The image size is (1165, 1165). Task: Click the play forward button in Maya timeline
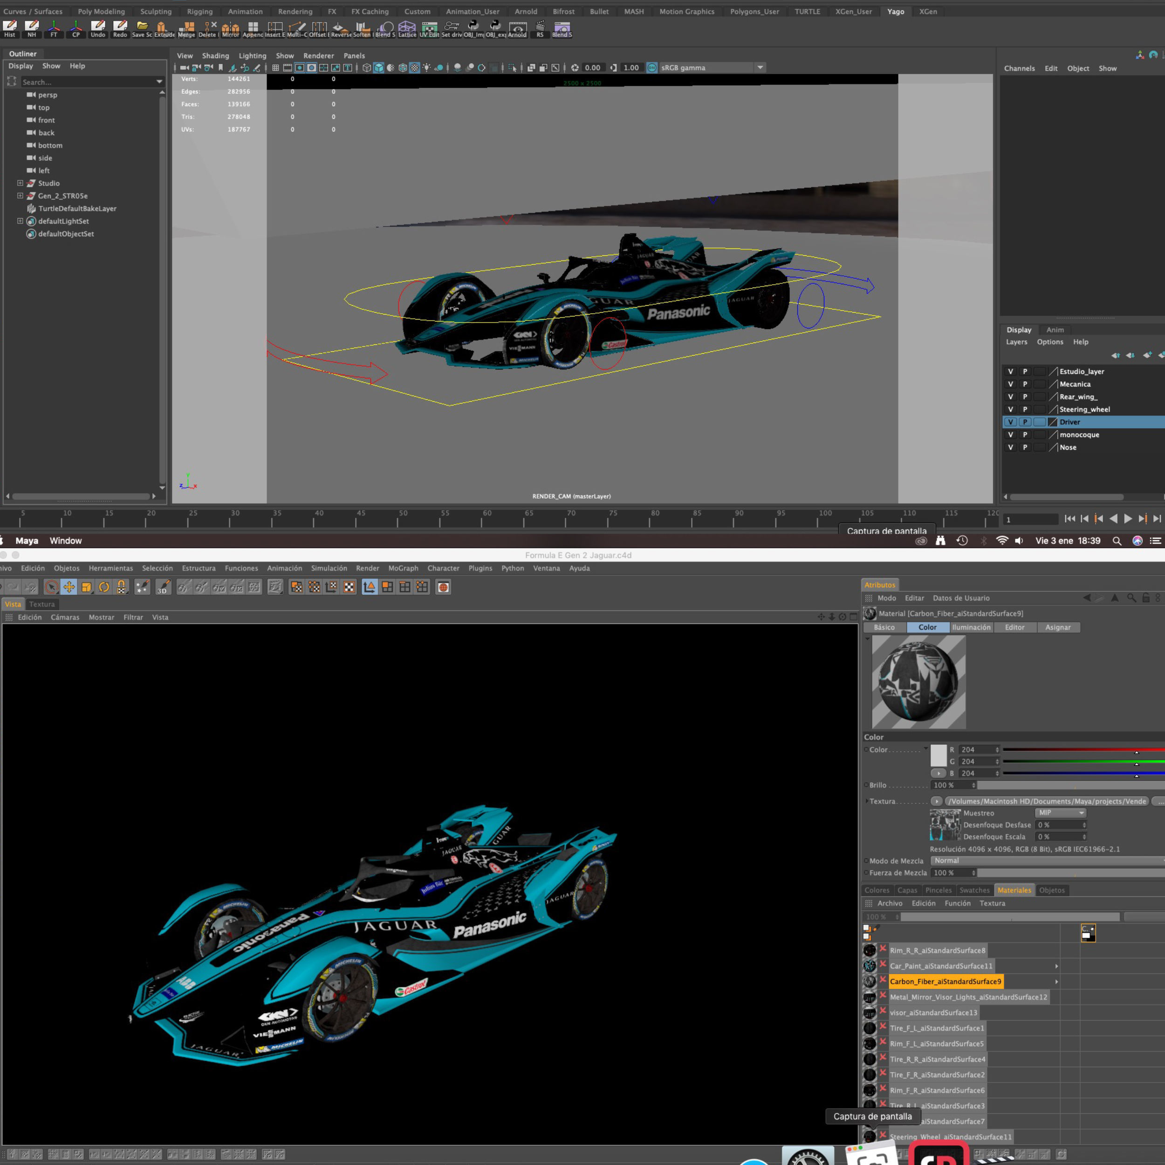pyautogui.click(x=1128, y=519)
